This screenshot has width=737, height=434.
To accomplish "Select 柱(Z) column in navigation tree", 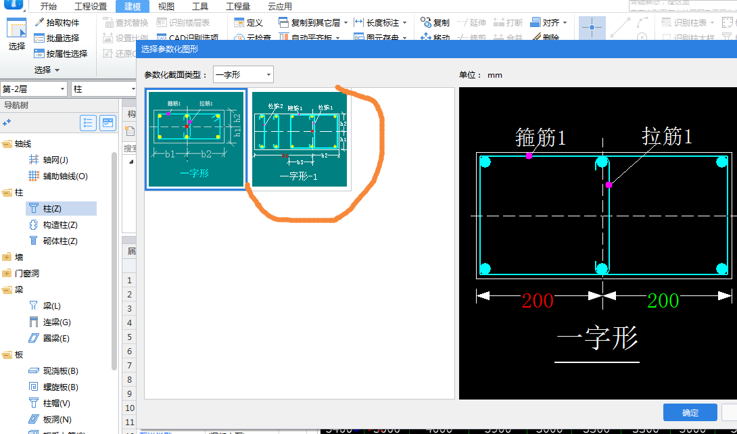I will coord(61,208).
